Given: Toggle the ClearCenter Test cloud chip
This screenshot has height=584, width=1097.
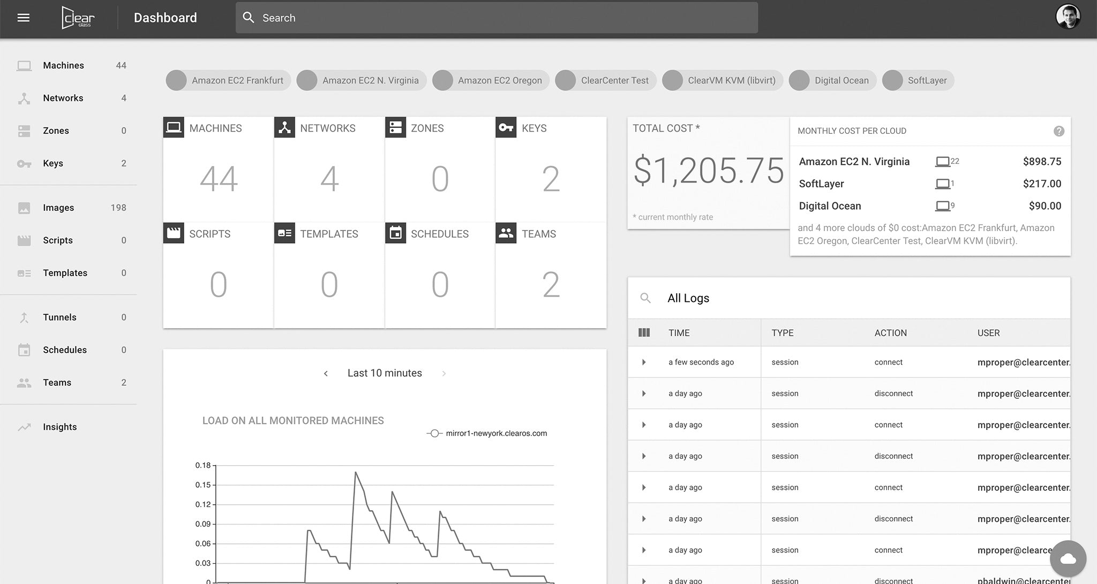Looking at the screenshot, I should point(605,80).
